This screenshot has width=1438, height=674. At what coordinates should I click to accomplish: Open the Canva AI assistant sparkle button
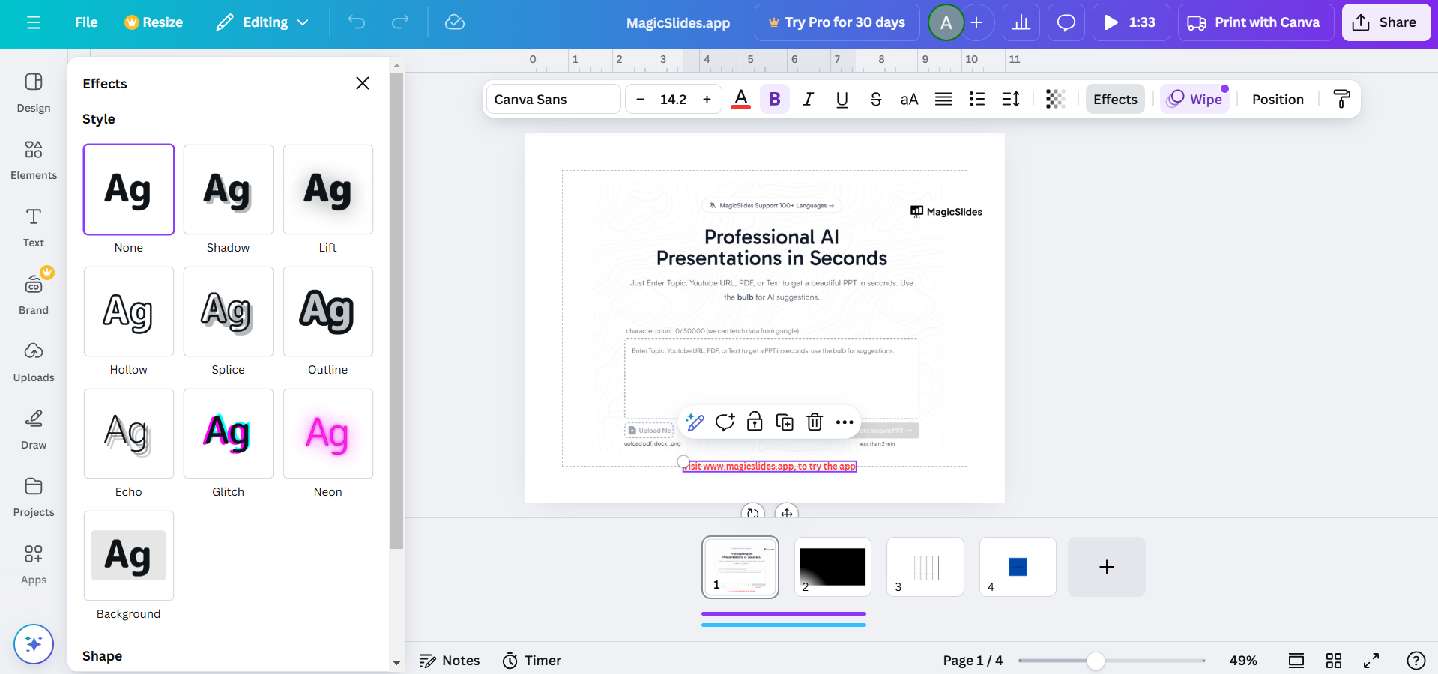click(x=34, y=644)
